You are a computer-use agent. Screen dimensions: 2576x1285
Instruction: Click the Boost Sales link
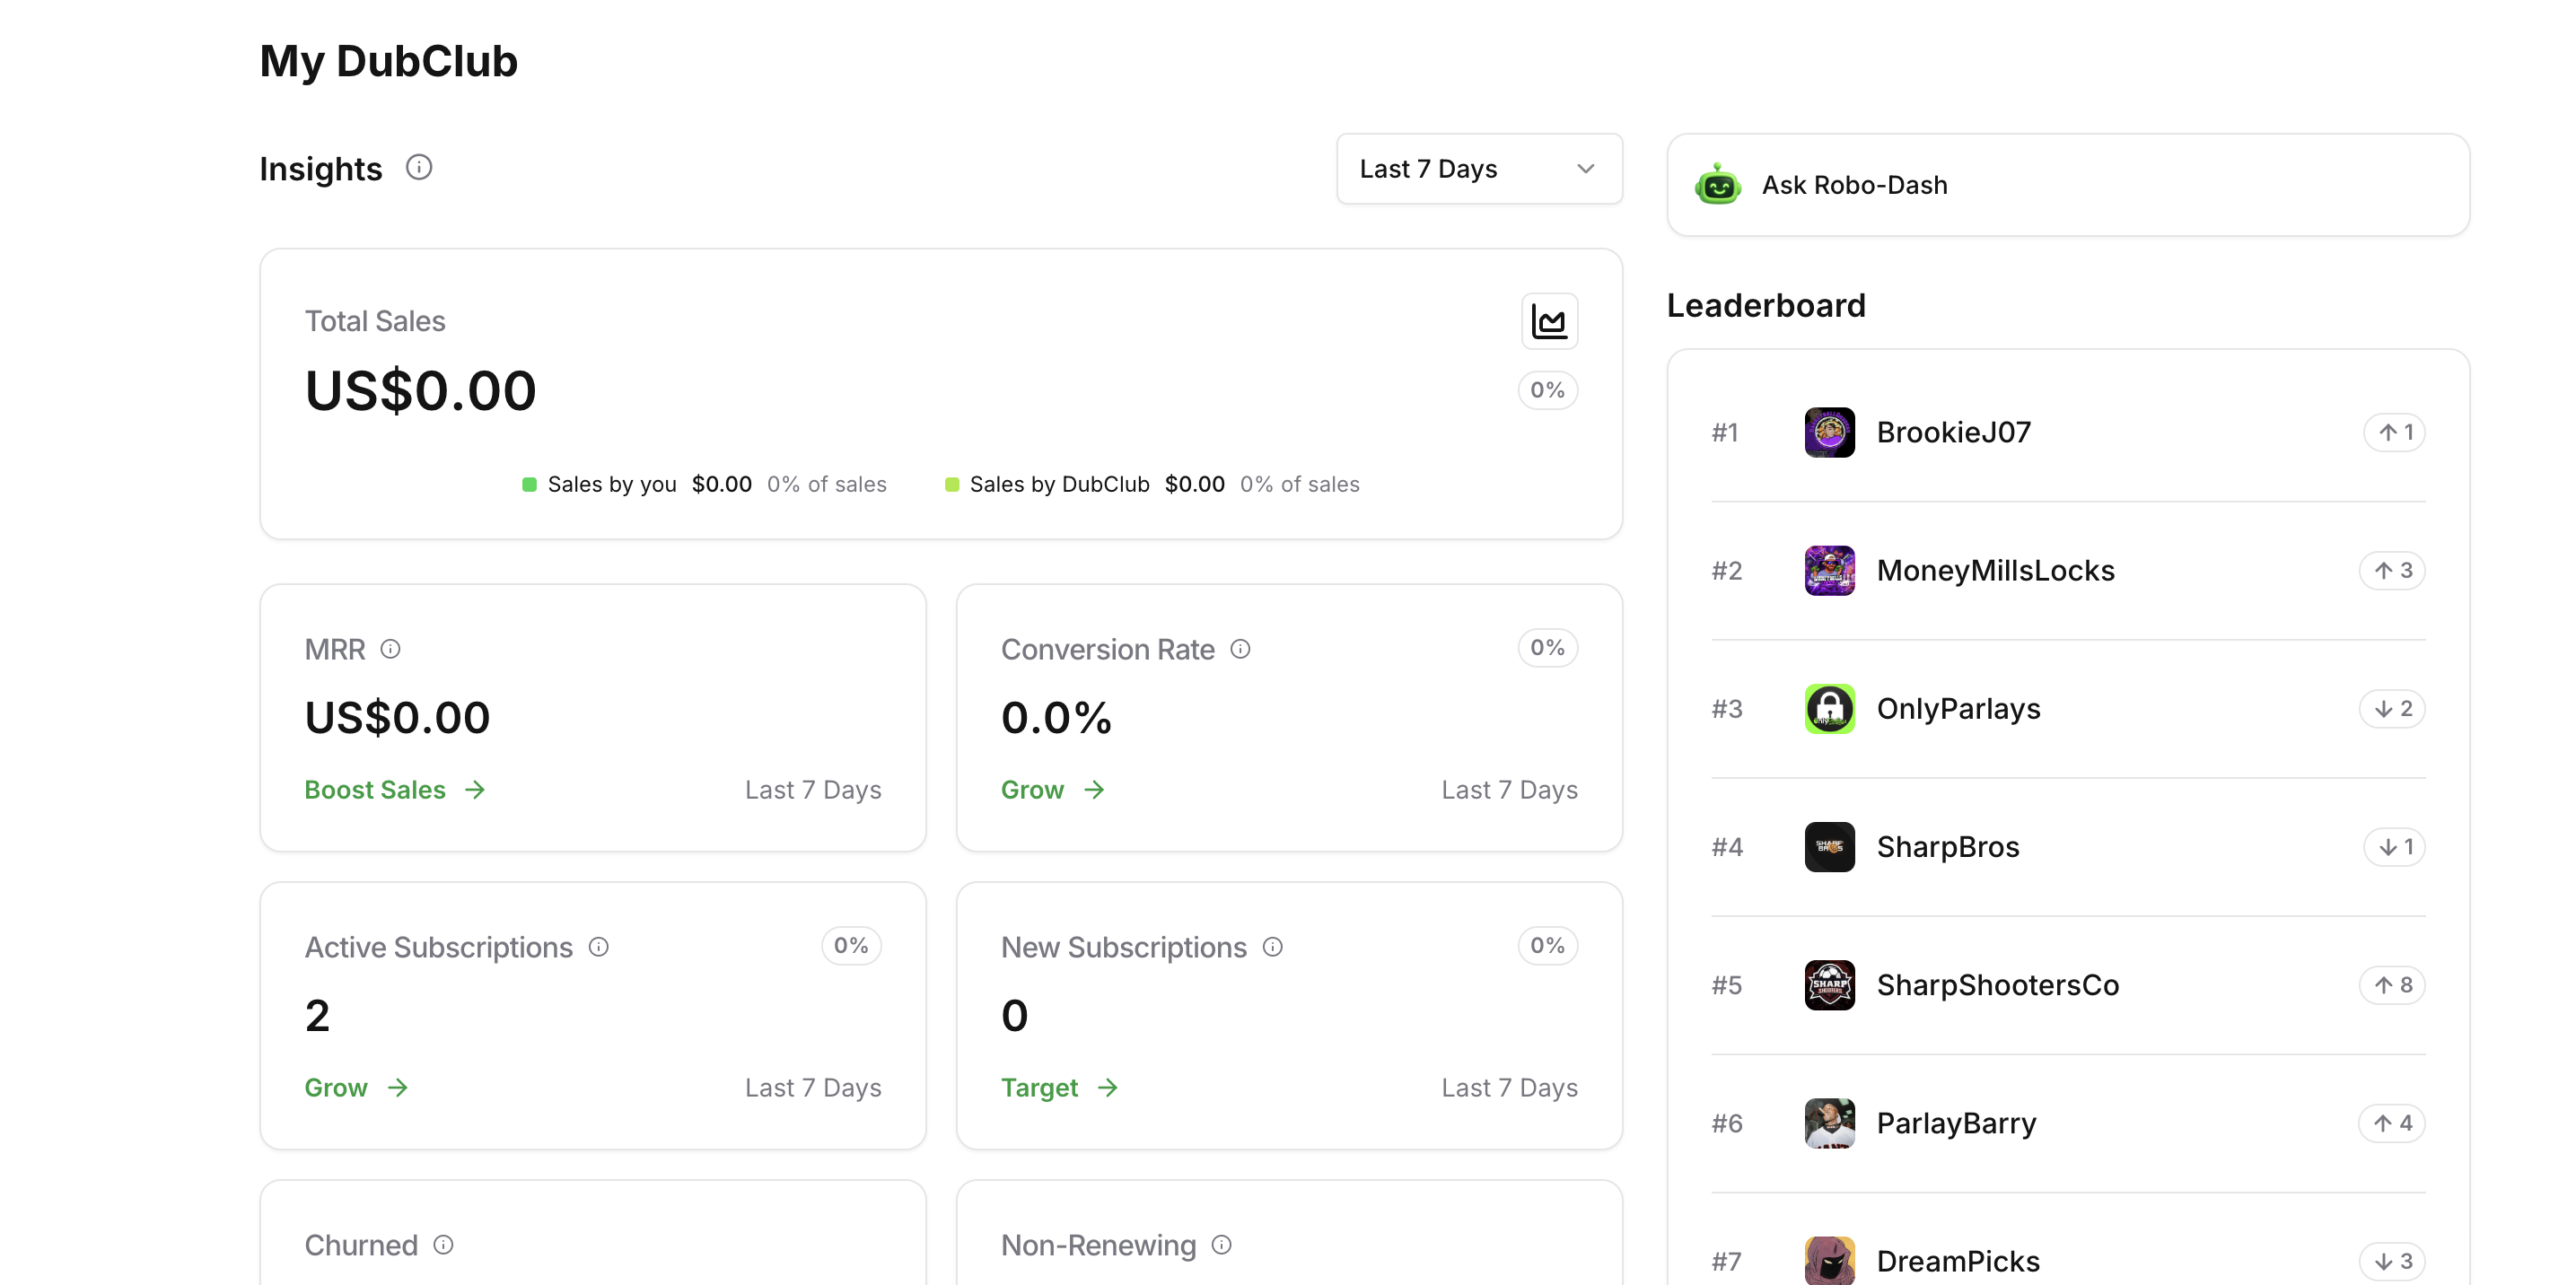click(395, 790)
